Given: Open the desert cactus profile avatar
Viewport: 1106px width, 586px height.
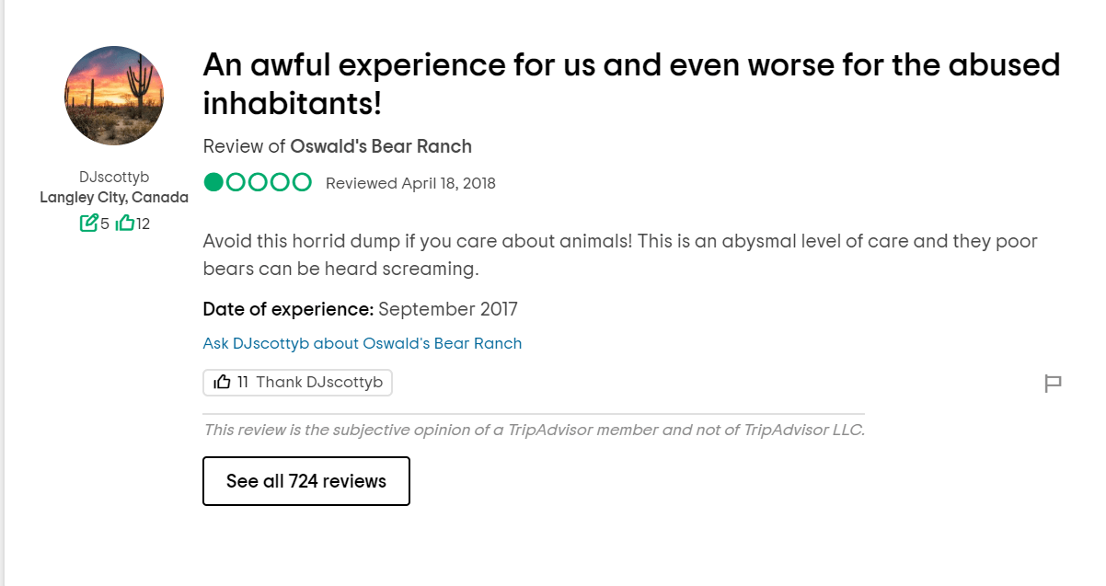Looking at the screenshot, I should coord(114,96).
